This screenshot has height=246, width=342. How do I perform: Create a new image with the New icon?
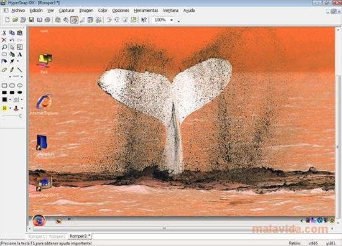tap(7, 20)
